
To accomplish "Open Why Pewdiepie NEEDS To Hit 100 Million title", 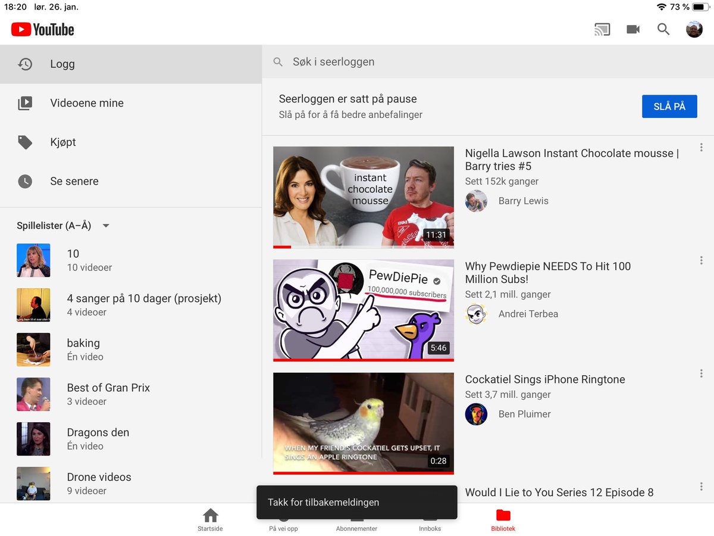I will pyautogui.click(x=548, y=273).
